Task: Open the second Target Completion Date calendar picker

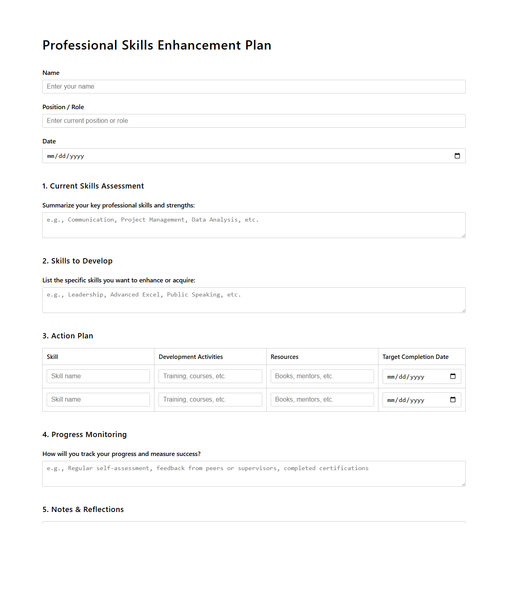Action: coord(453,400)
